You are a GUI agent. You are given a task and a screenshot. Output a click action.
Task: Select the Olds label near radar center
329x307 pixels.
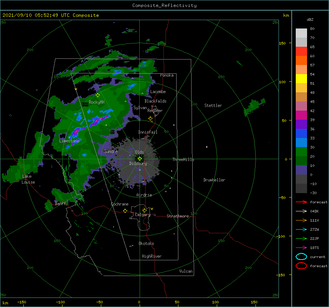(x=139, y=152)
